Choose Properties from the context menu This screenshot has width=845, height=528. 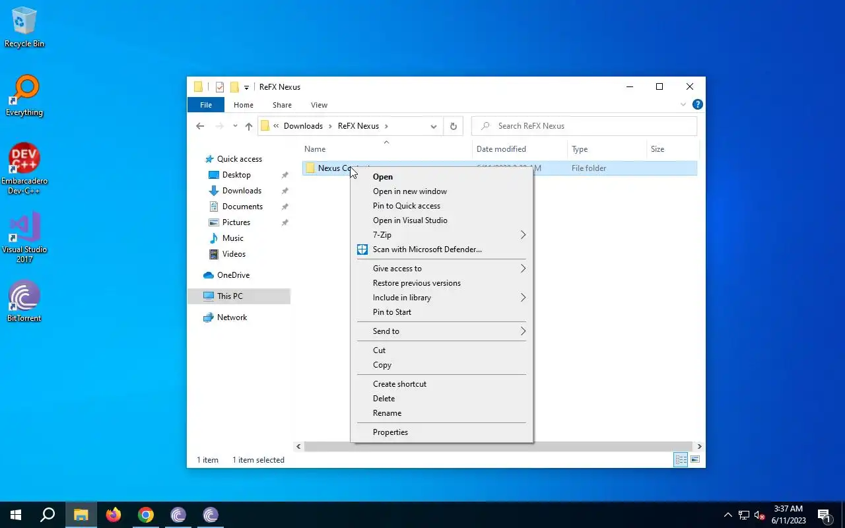pyautogui.click(x=442, y=432)
